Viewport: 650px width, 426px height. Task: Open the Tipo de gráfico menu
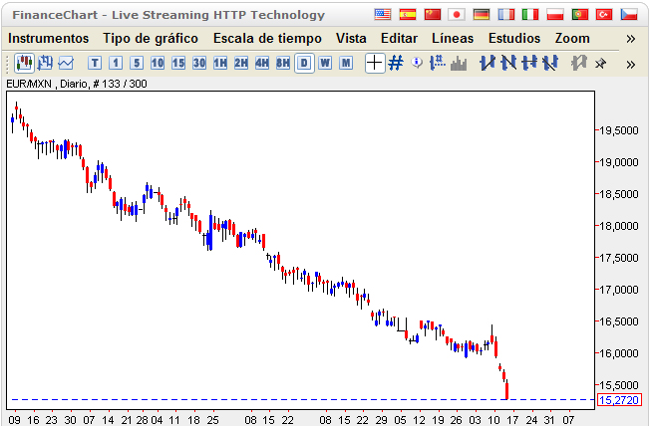pos(151,38)
